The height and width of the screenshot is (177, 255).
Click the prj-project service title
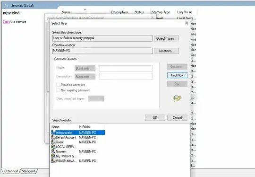[x=11, y=13]
